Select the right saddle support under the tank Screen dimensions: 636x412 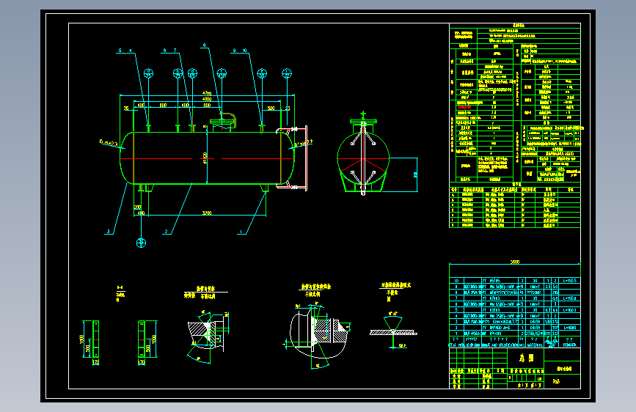pyautogui.click(x=265, y=188)
